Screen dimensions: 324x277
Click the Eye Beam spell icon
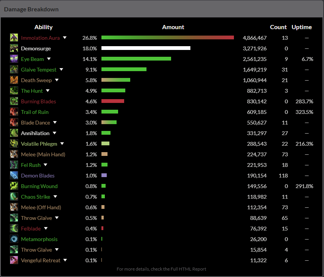pyautogui.click(x=14, y=59)
